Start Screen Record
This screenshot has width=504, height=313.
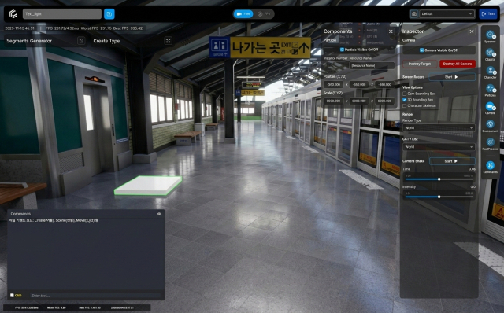pos(451,77)
